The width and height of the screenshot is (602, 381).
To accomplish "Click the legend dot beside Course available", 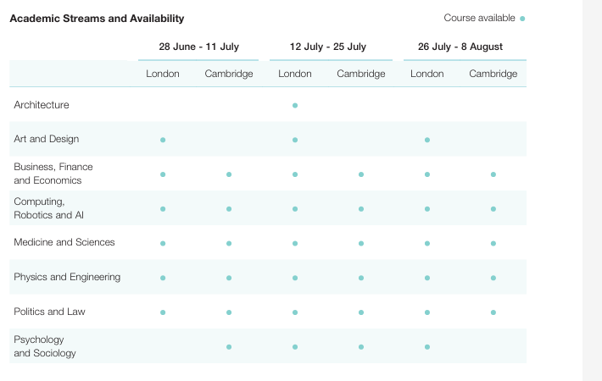I will (522, 19).
